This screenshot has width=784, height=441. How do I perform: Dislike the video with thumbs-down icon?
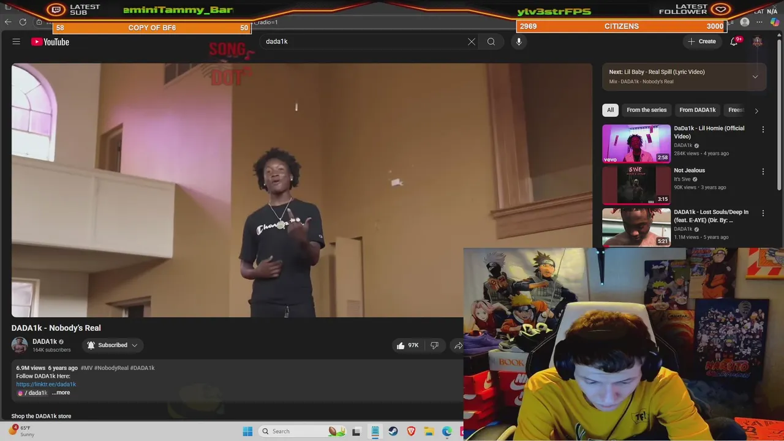click(434, 345)
